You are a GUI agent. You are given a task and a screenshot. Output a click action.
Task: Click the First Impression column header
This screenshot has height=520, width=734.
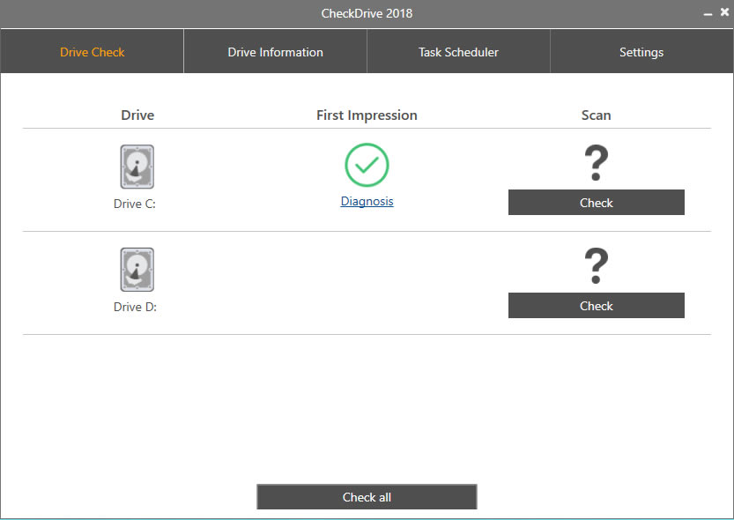[x=367, y=115]
